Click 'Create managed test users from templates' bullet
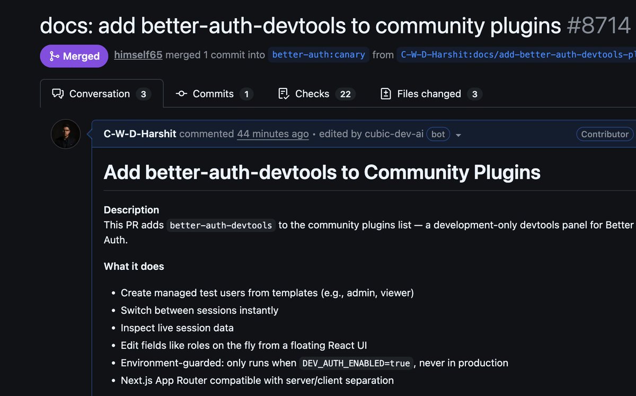 [x=267, y=293]
